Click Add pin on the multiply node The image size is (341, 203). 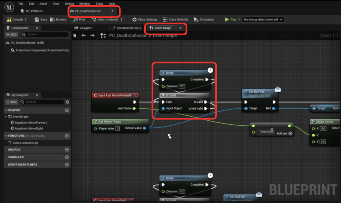[285, 133]
